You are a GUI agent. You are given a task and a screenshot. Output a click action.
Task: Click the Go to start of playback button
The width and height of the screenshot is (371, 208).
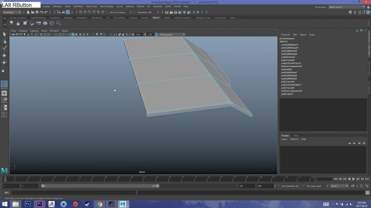[x=336, y=179]
